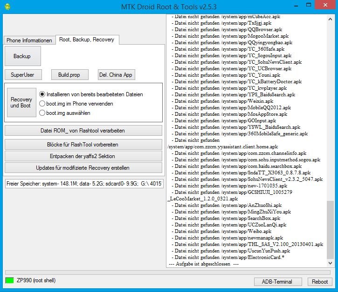Click Aufgabe ist abgeschlossen log line

tap(204, 264)
